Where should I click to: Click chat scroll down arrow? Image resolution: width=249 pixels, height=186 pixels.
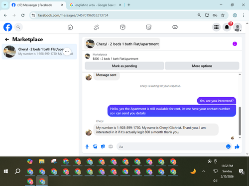pos(240,137)
